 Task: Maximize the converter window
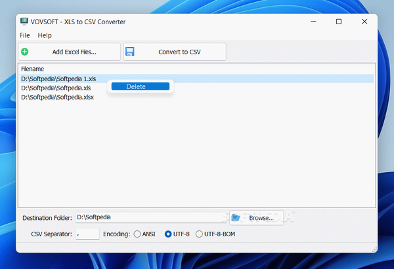tap(339, 22)
